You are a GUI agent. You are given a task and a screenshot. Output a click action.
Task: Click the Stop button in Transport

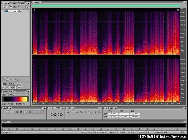coord(3,112)
